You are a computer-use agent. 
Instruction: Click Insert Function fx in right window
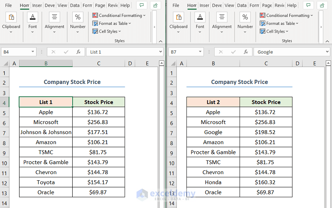coord(246,52)
